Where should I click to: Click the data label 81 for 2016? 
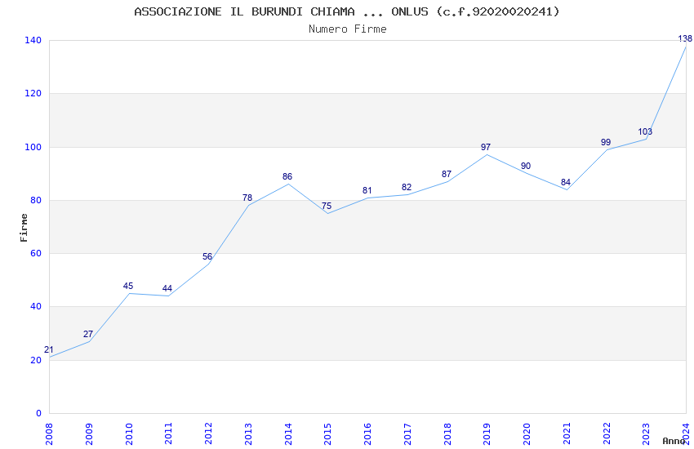point(367,190)
